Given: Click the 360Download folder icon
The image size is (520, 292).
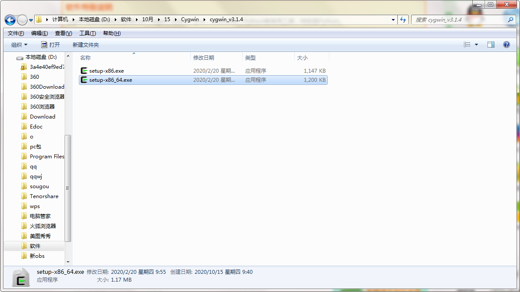Looking at the screenshot, I should (24, 87).
